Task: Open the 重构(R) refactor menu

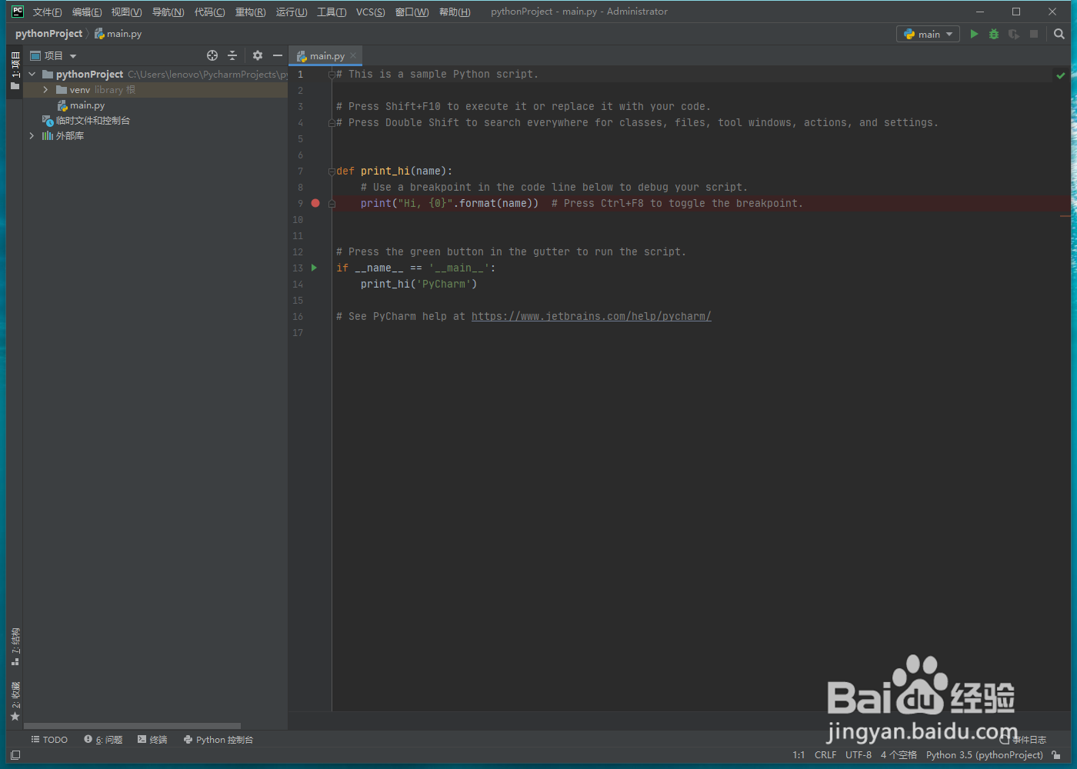Action: tap(250, 12)
